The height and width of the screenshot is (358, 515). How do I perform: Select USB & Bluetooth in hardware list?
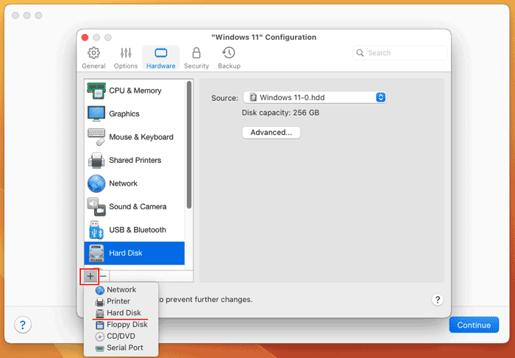135,230
